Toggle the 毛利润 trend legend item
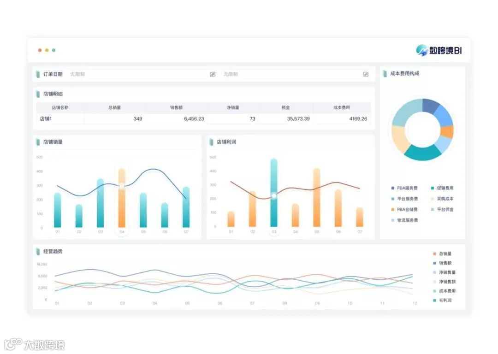Image resolution: width=498 pixels, height=354 pixels. [442, 301]
